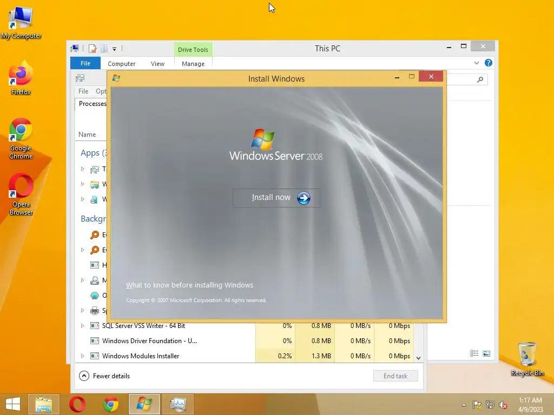Open File Explorer from the taskbar

click(x=43, y=404)
